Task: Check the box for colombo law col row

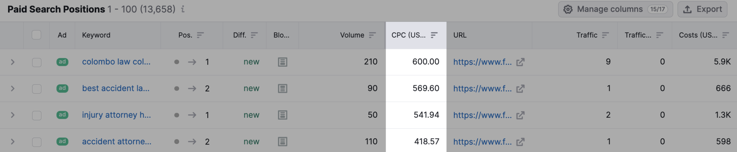Action: click(36, 62)
